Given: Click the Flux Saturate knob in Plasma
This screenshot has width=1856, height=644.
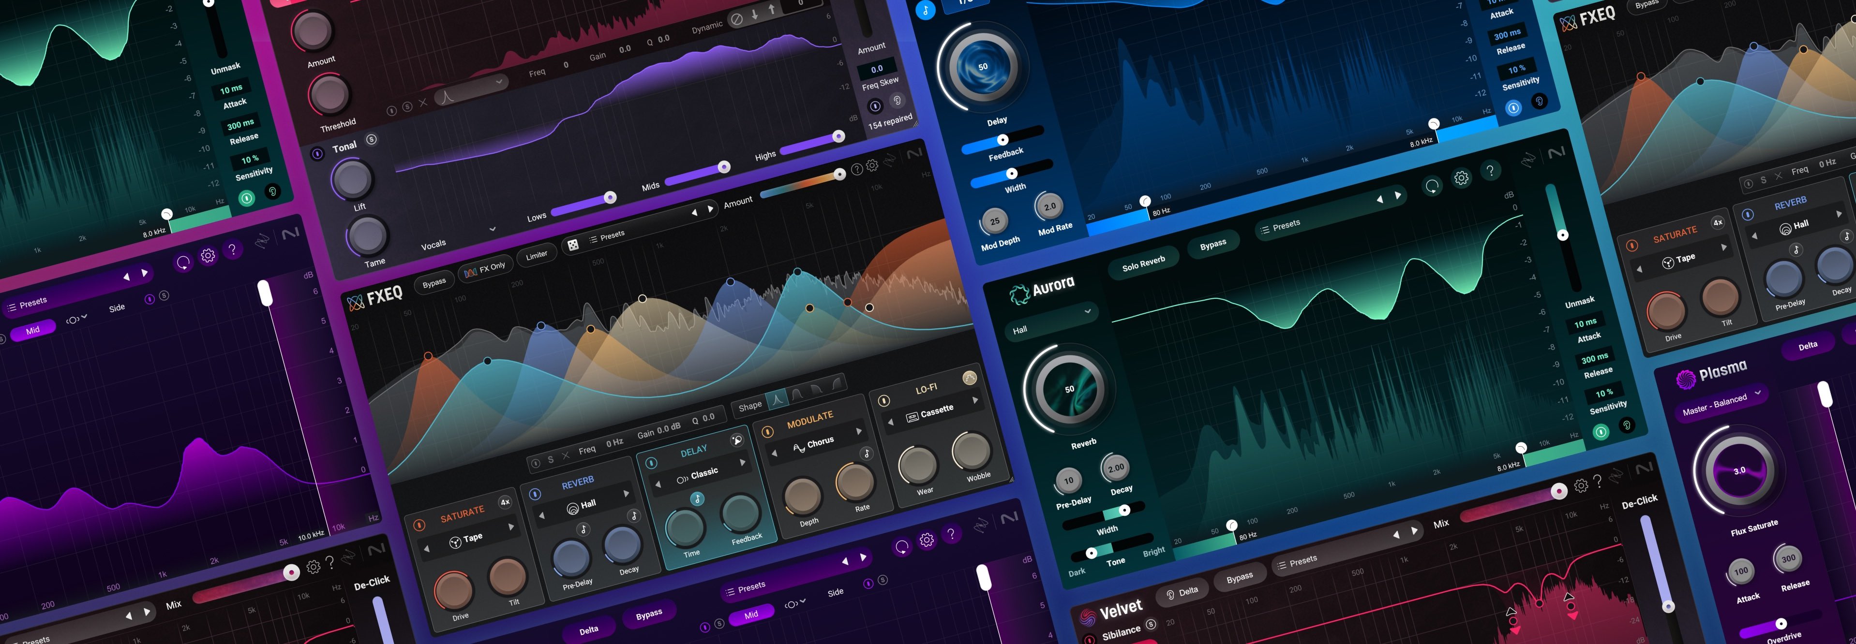Looking at the screenshot, I should (x=1739, y=470).
